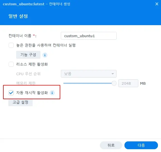
Task: Click the 메모리 제한 slider track
Action: [88, 83]
